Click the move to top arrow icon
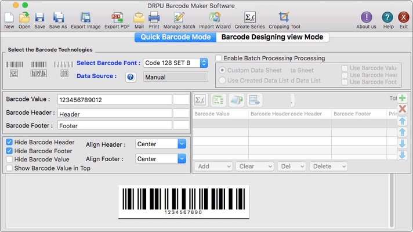Screen dimensions: 413x232 402,121
